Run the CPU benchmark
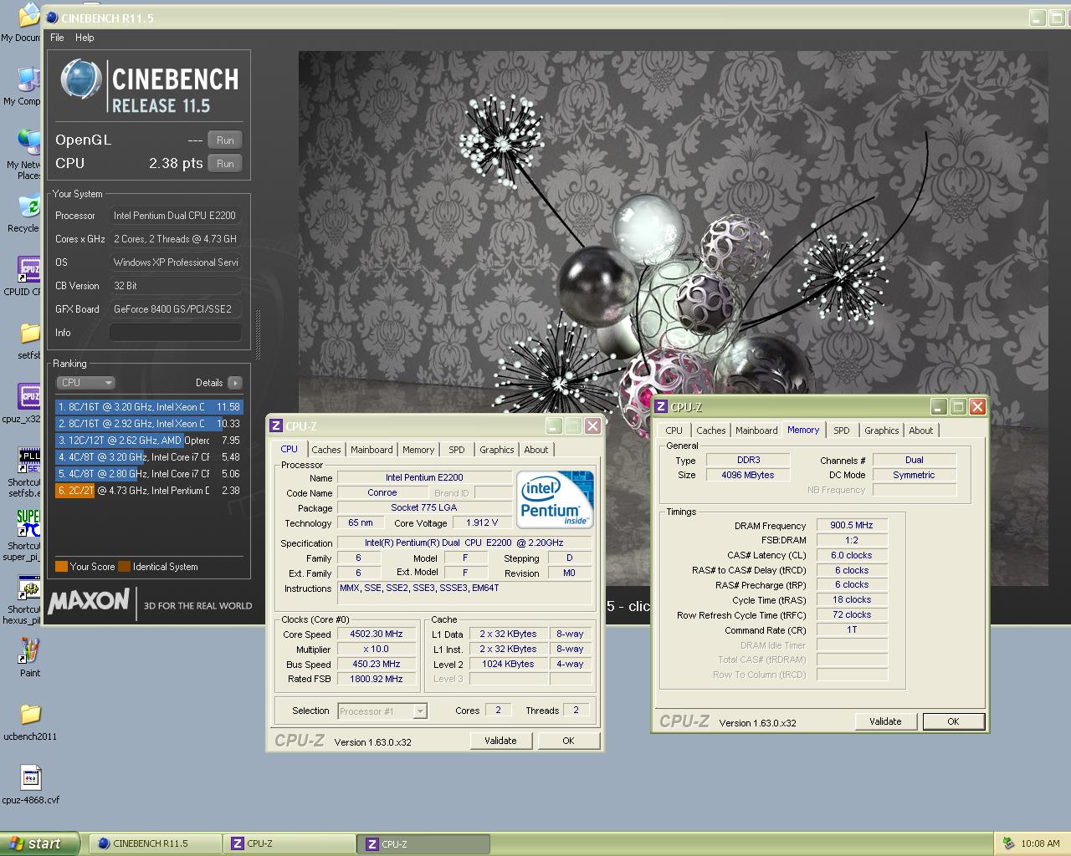 click(225, 164)
